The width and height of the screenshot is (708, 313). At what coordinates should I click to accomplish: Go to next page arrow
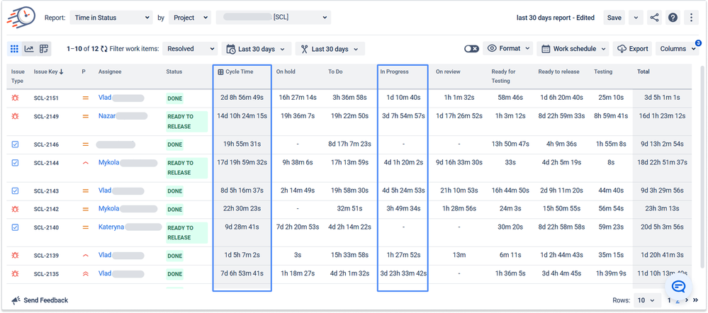[687, 300]
